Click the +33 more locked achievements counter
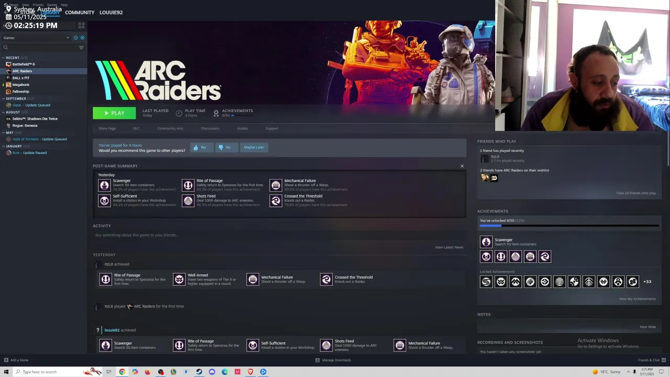 coord(647,282)
